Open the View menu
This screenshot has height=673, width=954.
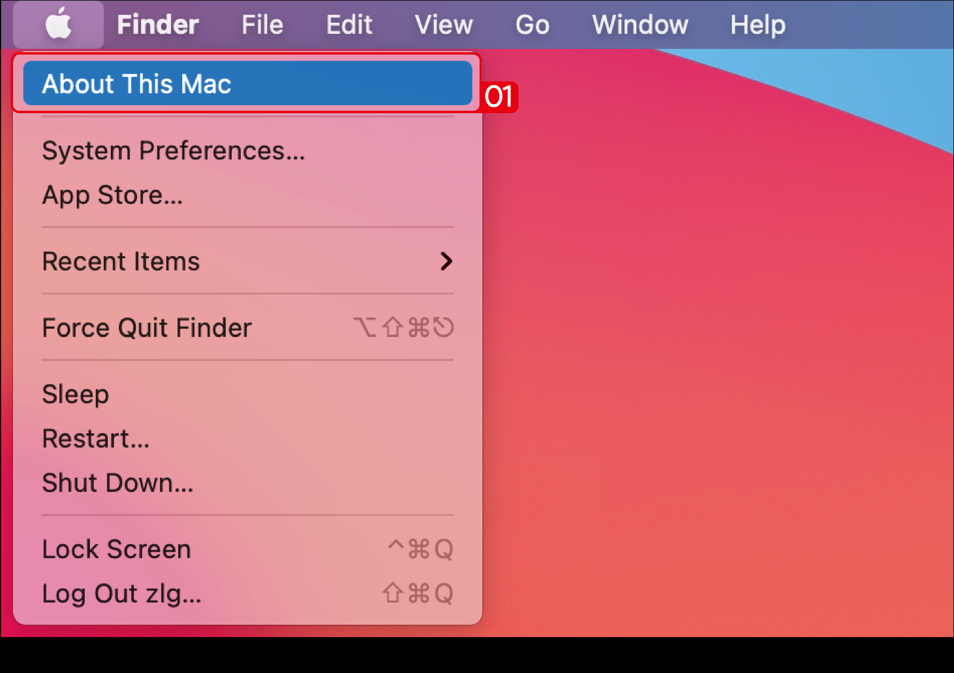[444, 24]
